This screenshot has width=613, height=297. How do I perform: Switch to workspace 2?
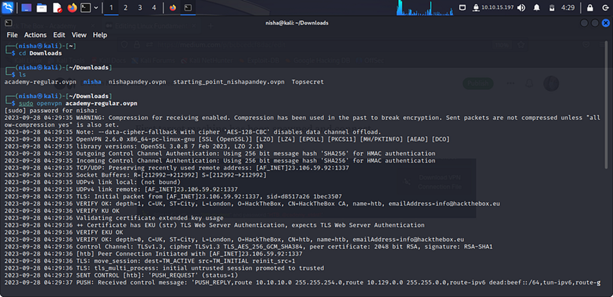point(126,8)
